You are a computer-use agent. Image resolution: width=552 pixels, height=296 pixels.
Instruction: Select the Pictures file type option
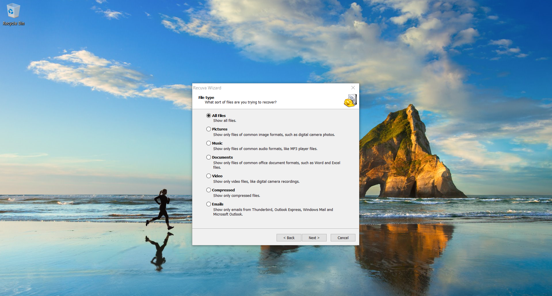(x=209, y=129)
